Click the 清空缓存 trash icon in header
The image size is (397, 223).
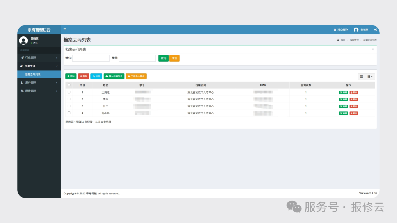tap(335, 30)
